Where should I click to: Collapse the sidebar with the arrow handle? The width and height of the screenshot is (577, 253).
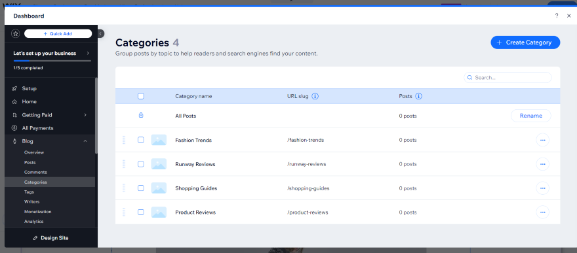pyautogui.click(x=100, y=34)
